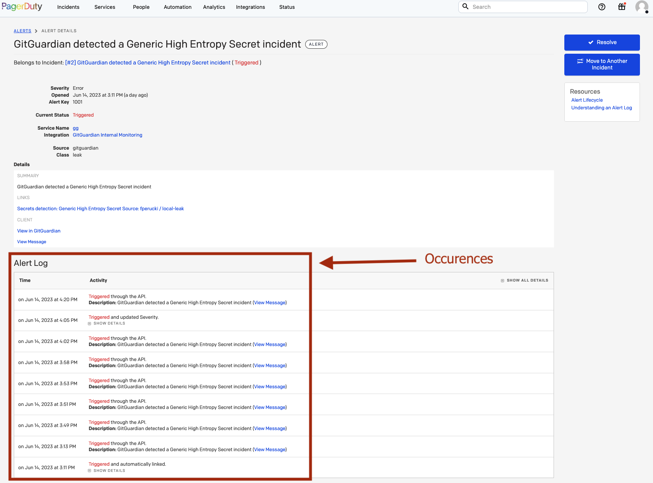Image resolution: width=653 pixels, height=483 pixels.
Task: Open View Message for 3:58 PM entry
Action: click(270, 366)
